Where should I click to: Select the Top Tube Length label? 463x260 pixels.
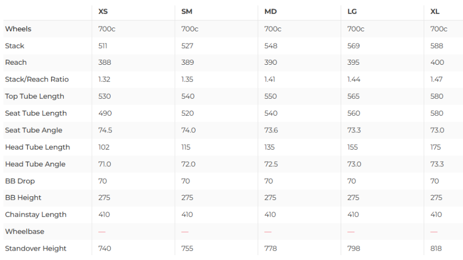(34, 96)
